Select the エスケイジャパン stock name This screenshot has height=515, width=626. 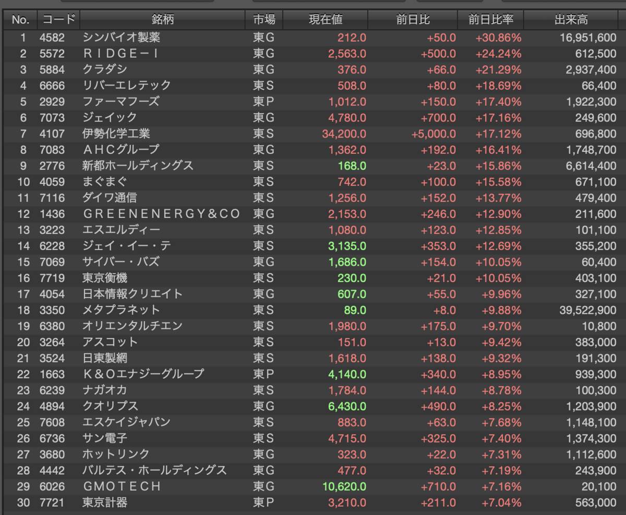127,422
